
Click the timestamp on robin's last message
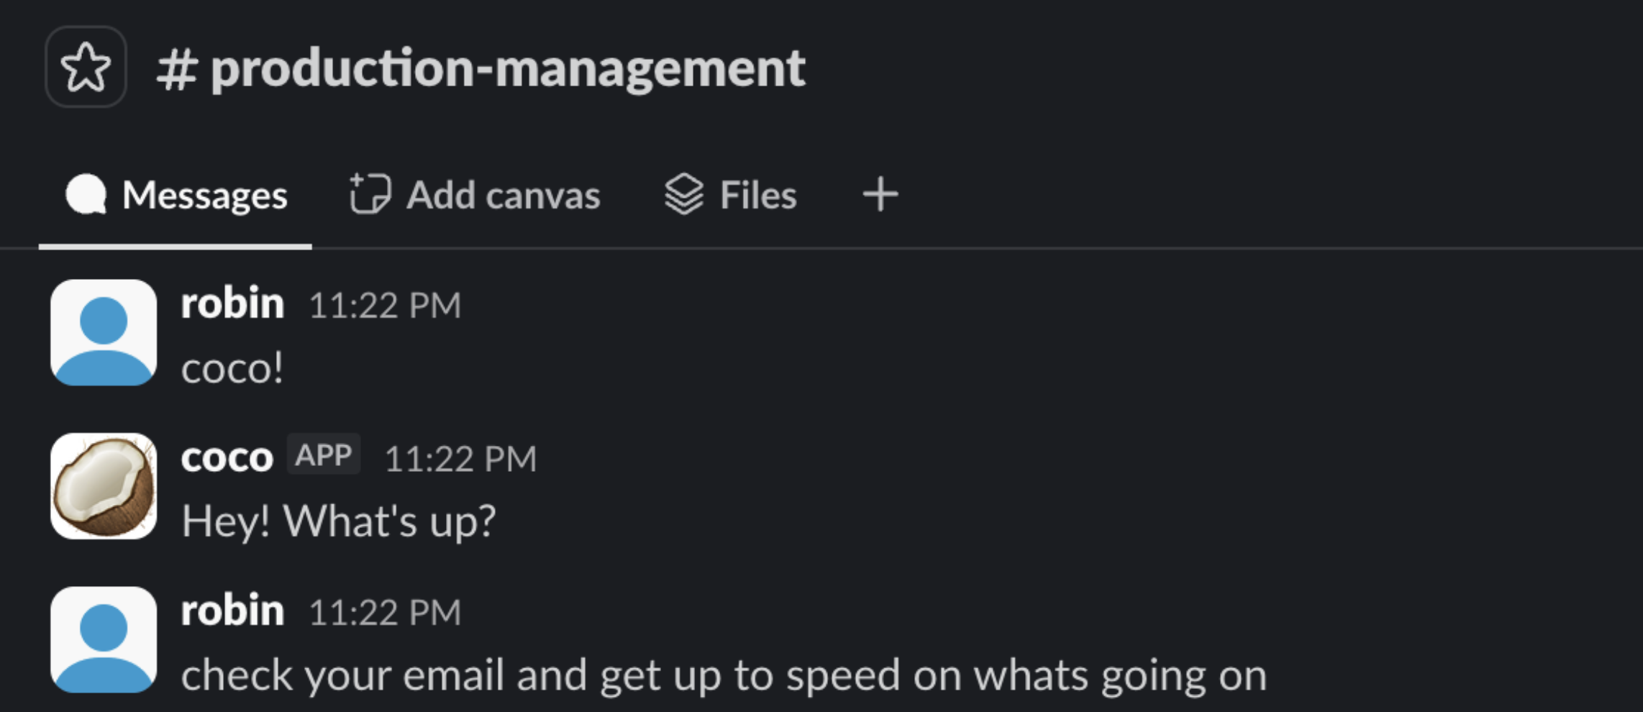[385, 613]
